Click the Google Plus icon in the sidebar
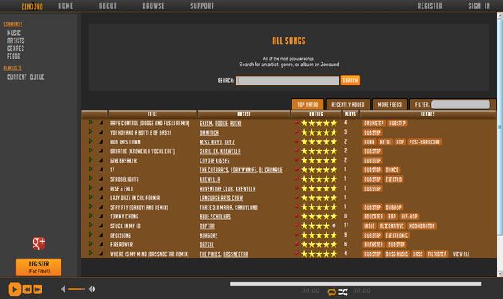 38,243
